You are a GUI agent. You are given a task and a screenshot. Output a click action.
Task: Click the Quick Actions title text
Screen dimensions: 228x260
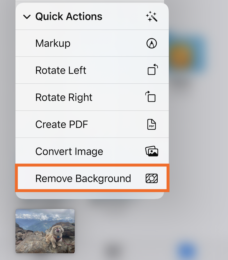[x=69, y=16]
